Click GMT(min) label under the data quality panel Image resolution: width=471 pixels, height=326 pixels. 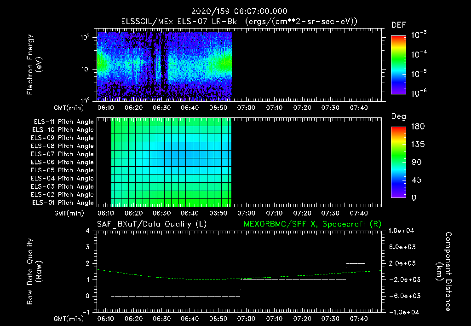click(x=69, y=319)
